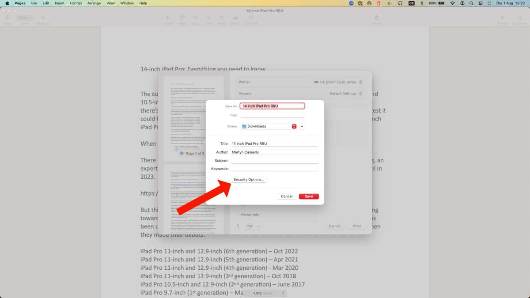Open the Help menu
The image size is (530, 298).
pyautogui.click(x=143, y=3)
